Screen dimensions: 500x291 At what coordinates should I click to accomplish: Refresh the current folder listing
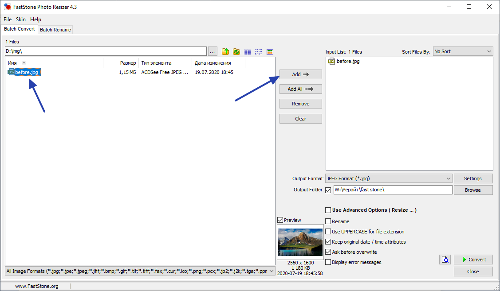(x=236, y=52)
